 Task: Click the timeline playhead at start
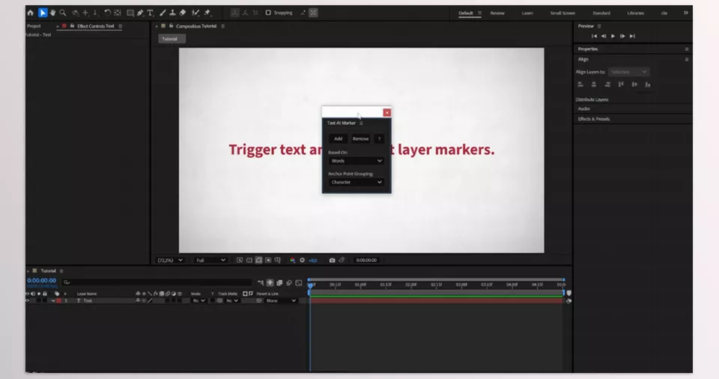[x=310, y=284]
